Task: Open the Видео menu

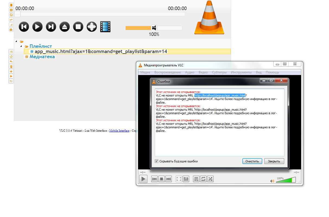Action: pyautogui.click(x=203, y=72)
